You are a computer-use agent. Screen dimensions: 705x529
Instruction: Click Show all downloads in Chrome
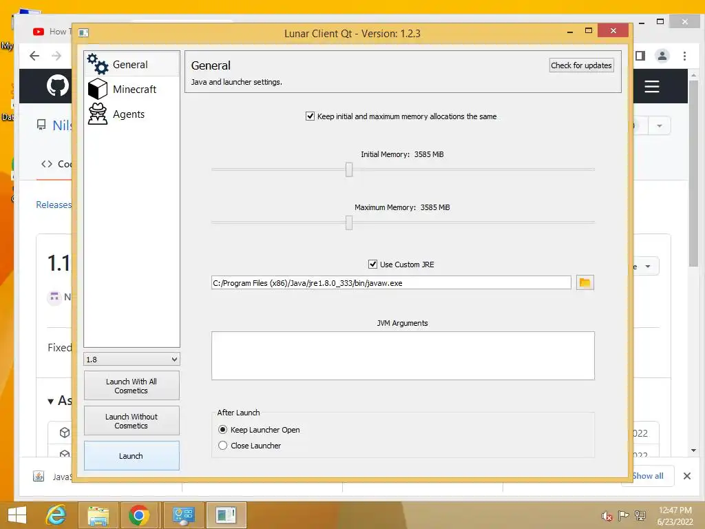click(647, 476)
